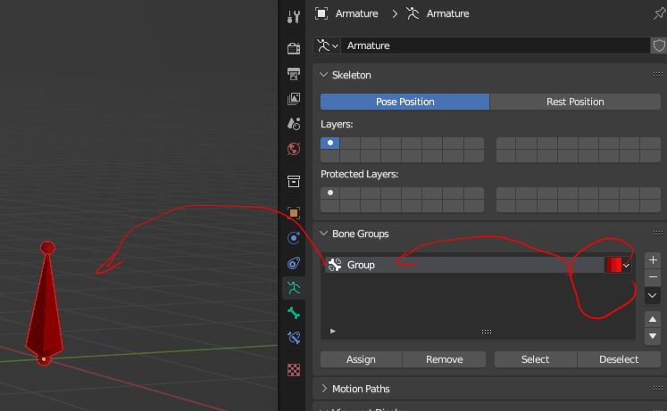Screen dimensions: 667x411
Task: Open the Render properties tab
Action: (294, 48)
